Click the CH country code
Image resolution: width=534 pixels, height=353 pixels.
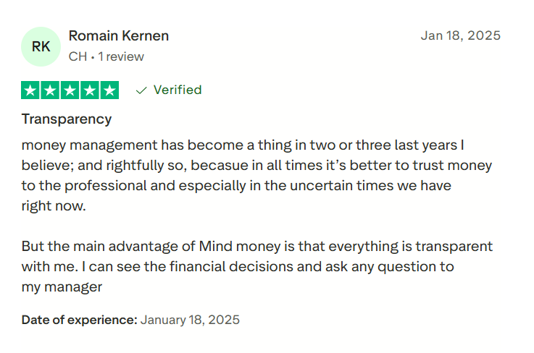77,56
